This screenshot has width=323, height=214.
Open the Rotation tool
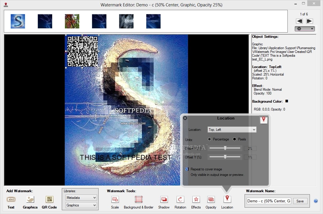[180, 199]
